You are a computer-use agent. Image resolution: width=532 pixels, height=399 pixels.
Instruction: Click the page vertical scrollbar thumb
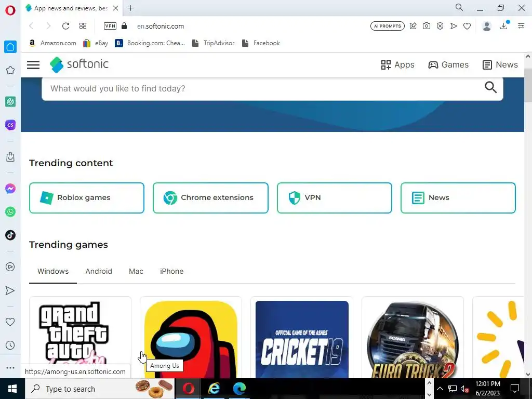point(528,85)
